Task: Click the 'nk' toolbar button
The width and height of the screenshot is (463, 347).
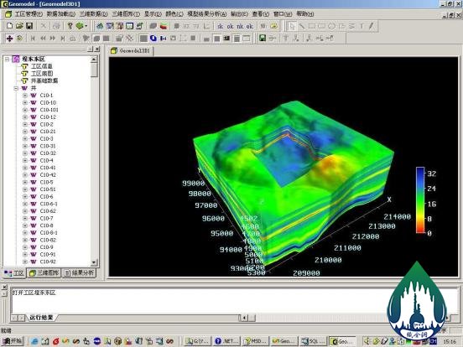Action: coord(240,26)
